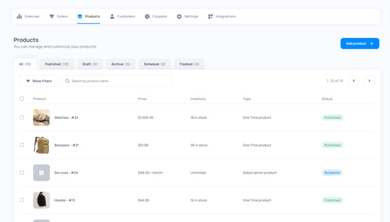Click the Settings gear icon
Viewport: 390px width, 222px height.
[x=179, y=16]
